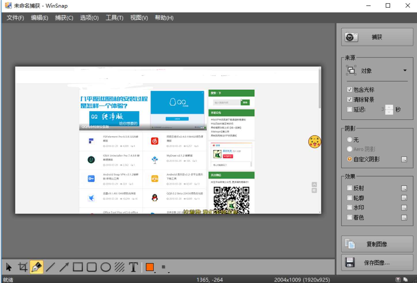Click the 保存图像 save button
This screenshot has height=283, width=417.
(377, 263)
